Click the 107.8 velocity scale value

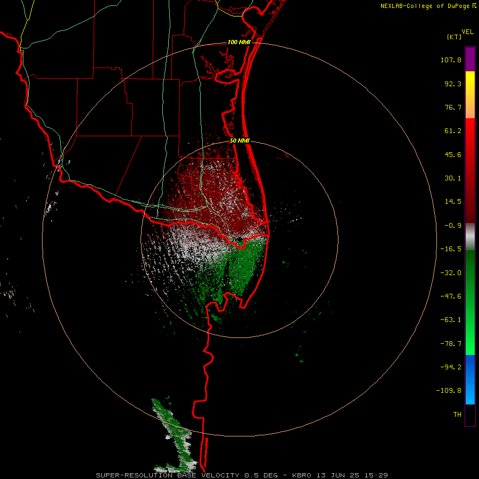(x=451, y=60)
